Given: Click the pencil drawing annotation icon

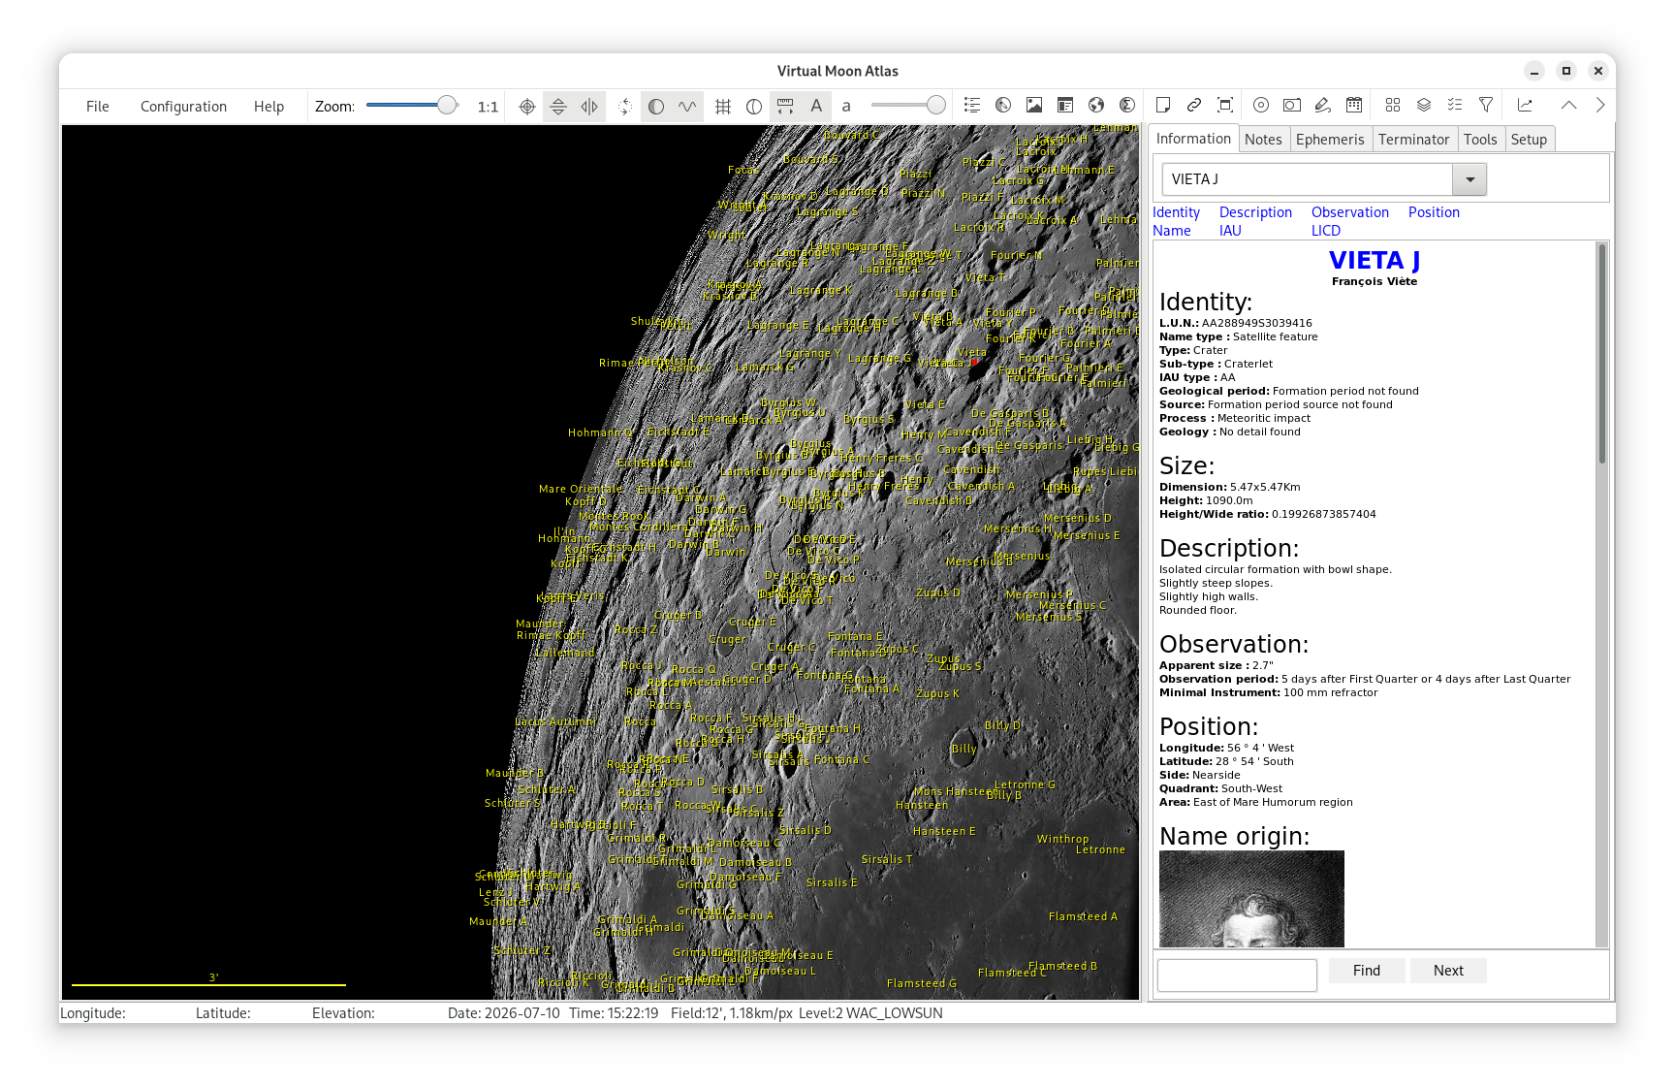Looking at the screenshot, I should click(1323, 105).
